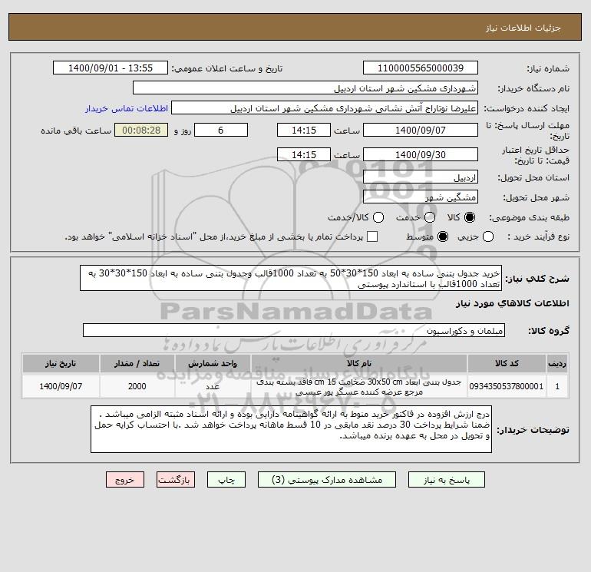The height and width of the screenshot is (572, 591).
Task: Click the ردیف column header
Action: [557, 363]
